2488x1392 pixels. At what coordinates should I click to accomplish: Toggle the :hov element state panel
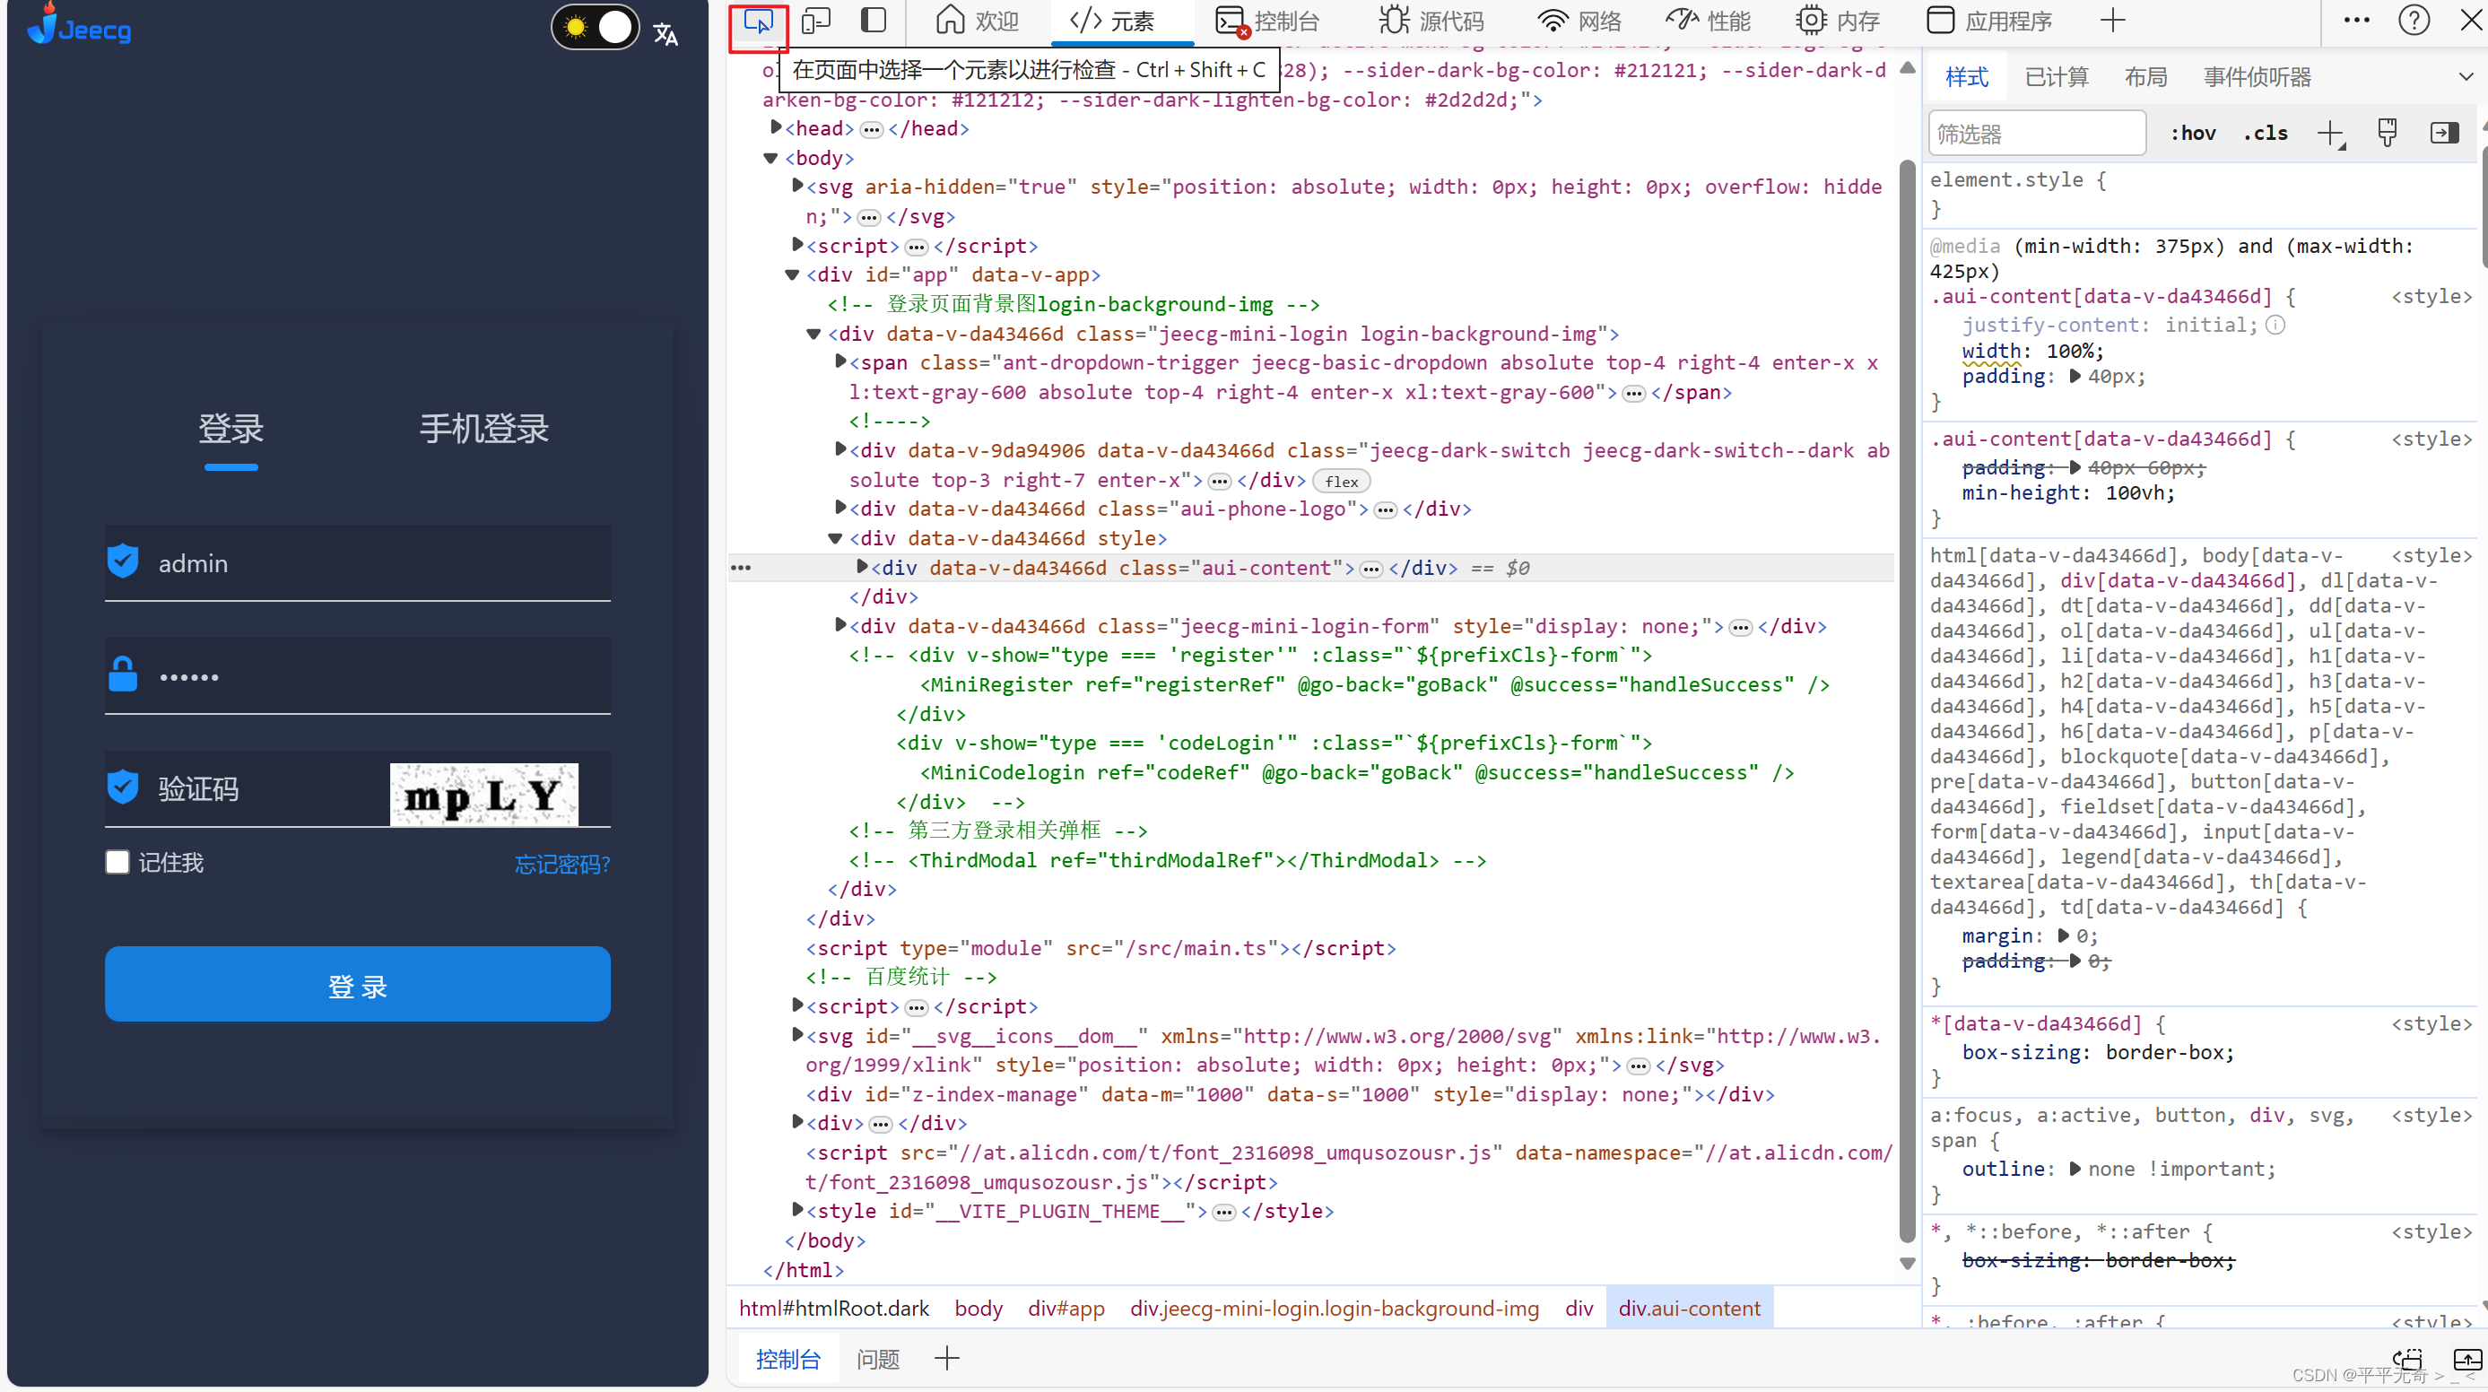[2192, 134]
